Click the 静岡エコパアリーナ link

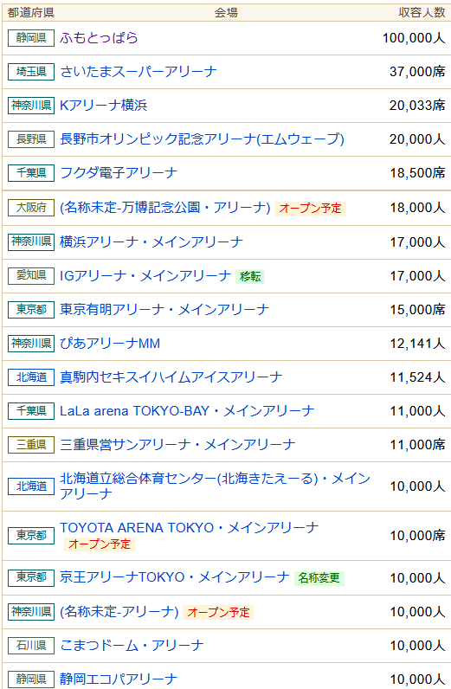[119, 679]
